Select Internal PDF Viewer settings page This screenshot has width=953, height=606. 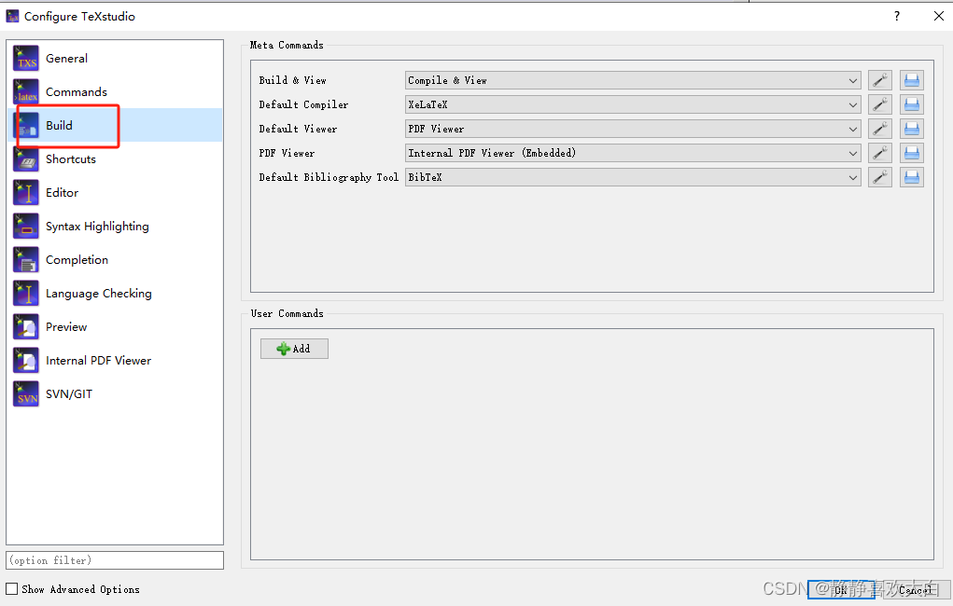click(115, 361)
